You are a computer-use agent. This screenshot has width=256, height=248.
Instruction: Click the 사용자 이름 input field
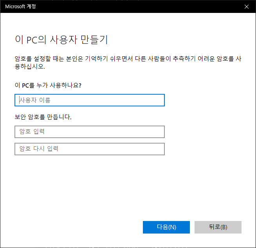(x=90, y=100)
